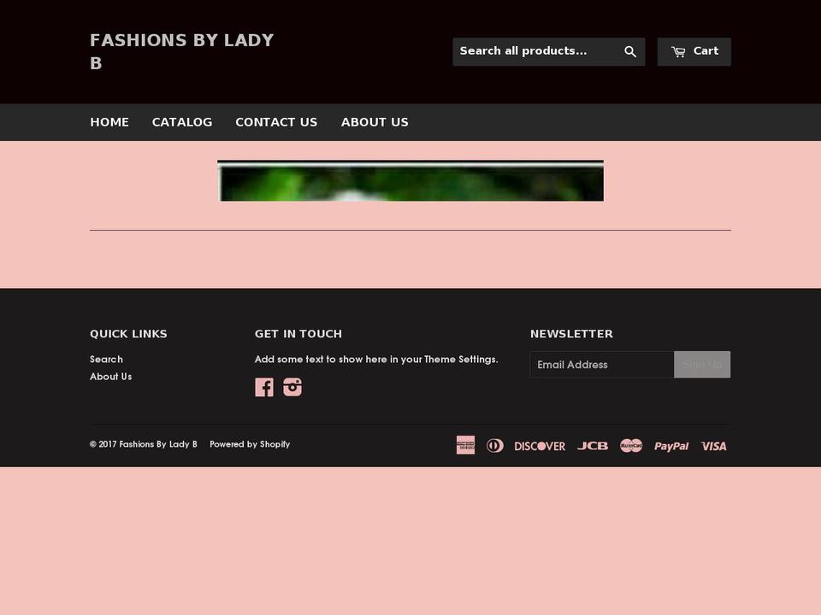Image resolution: width=821 pixels, height=615 pixels.
Task: Open the ABOUT US navigation item
Action: [375, 122]
